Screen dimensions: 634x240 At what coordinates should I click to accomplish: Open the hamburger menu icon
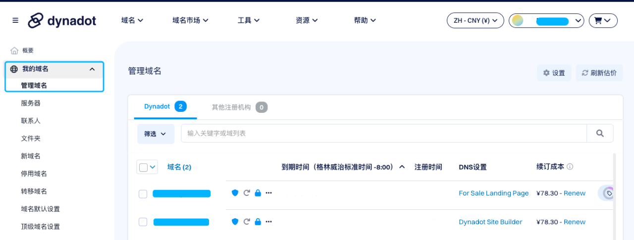point(15,20)
